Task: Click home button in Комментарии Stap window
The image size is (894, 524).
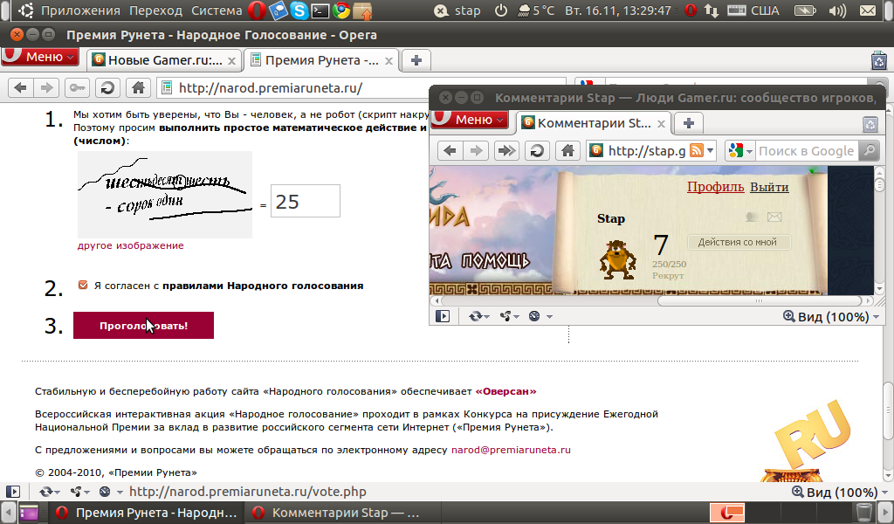Action: pos(567,150)
